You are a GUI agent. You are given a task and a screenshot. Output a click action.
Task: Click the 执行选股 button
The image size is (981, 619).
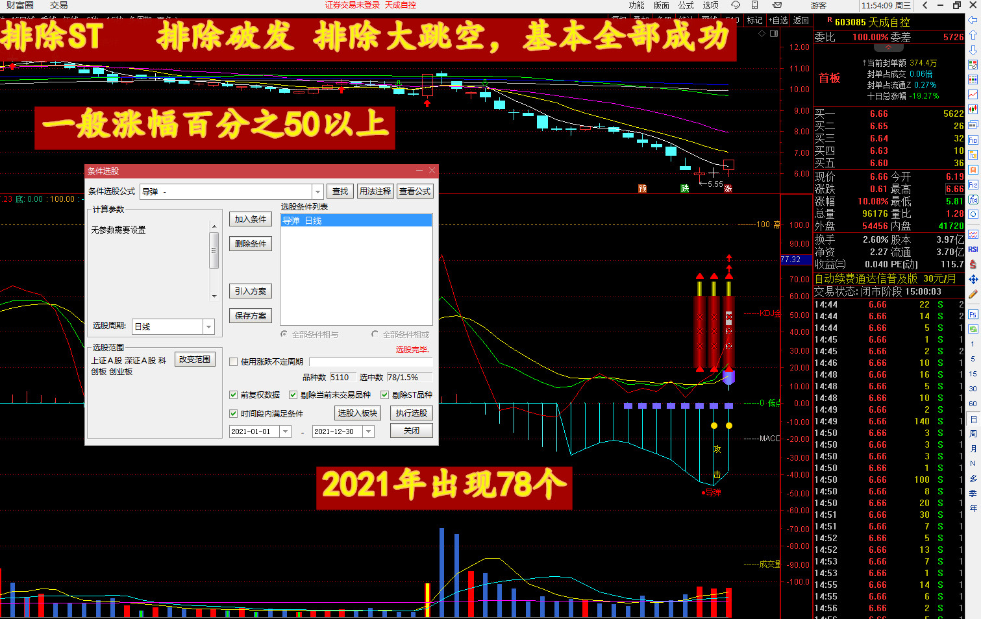(412, 413)
